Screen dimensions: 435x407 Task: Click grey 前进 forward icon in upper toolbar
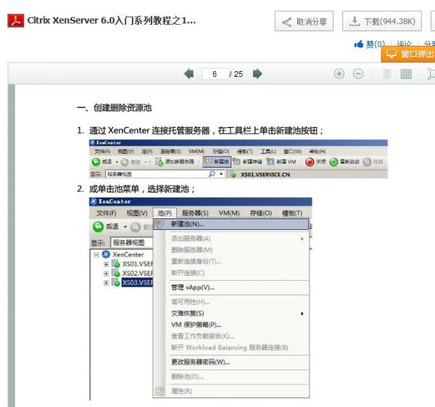(125, 162)
